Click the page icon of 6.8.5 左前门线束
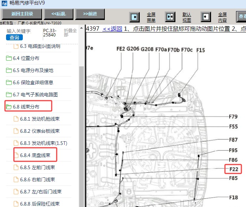Image resolution: width=246 pixels, height=207 pixels. tap(16, 167)
